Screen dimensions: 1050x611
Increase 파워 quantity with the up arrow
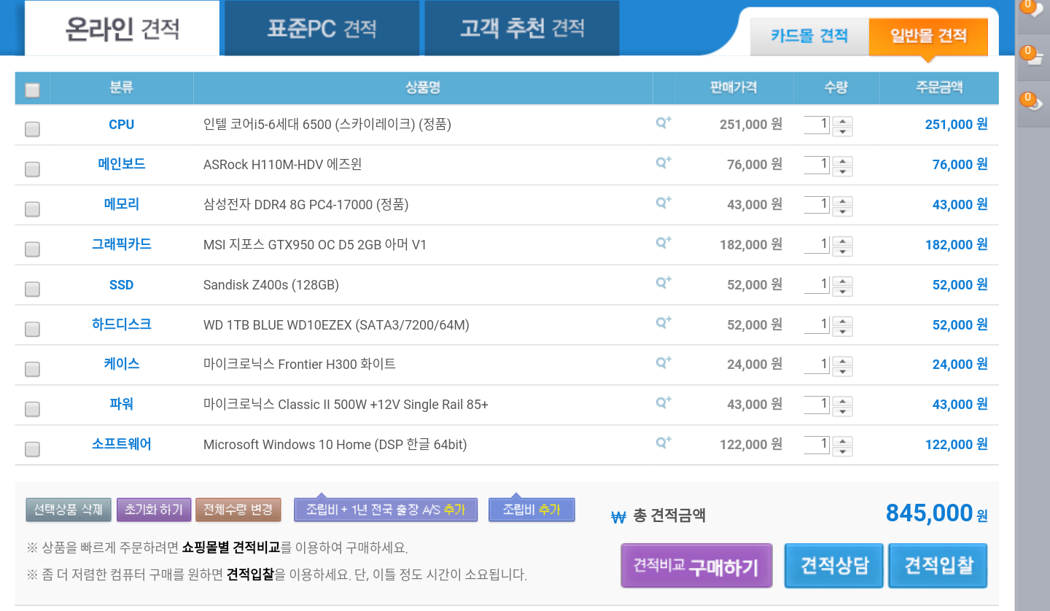[x=843, y=401]
